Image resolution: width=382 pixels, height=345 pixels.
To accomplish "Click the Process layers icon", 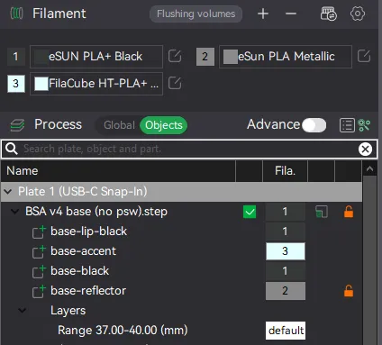I will click(x=17, y=125).
